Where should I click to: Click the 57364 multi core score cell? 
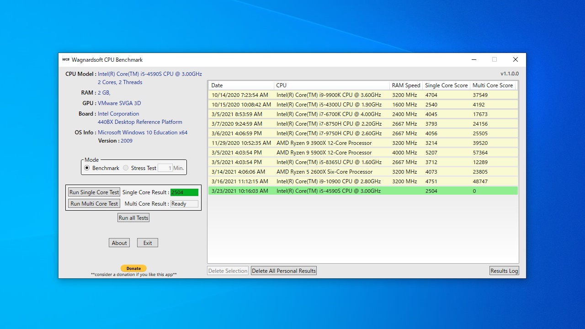(x=480, y=153)
